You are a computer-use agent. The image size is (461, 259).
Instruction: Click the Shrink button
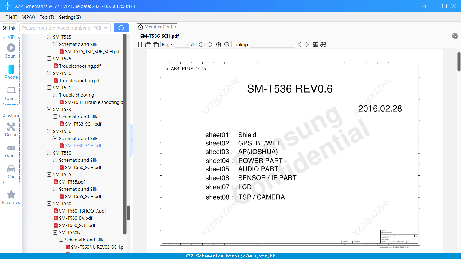click(9, 28)
